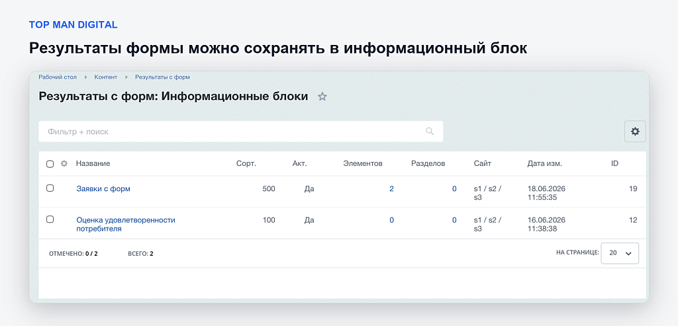Open elements count '2' for 'Заявки с форм'

pyautogui.click(x=391, y=188)
